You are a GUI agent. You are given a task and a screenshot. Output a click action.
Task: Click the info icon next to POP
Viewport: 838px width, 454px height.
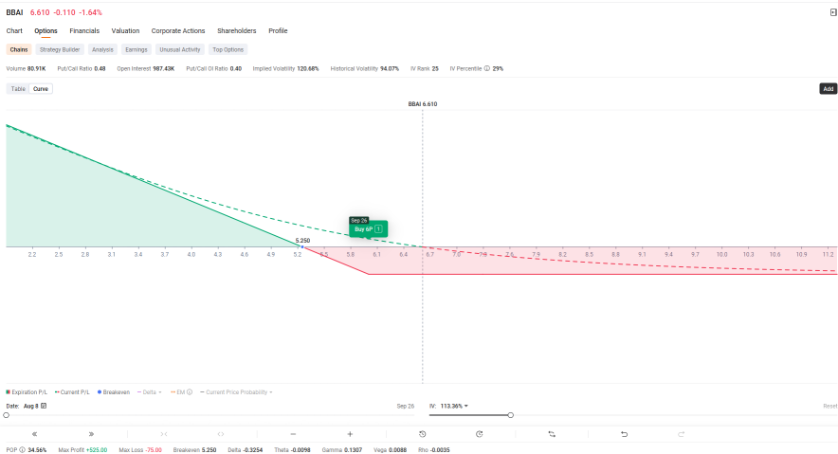pos(22,449)
